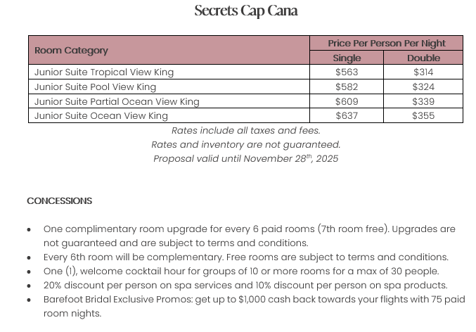This screenshot has height=332, width=476.
Task: Click the 'Rates include all taxes and fees' note
Action: coord(245,130)
